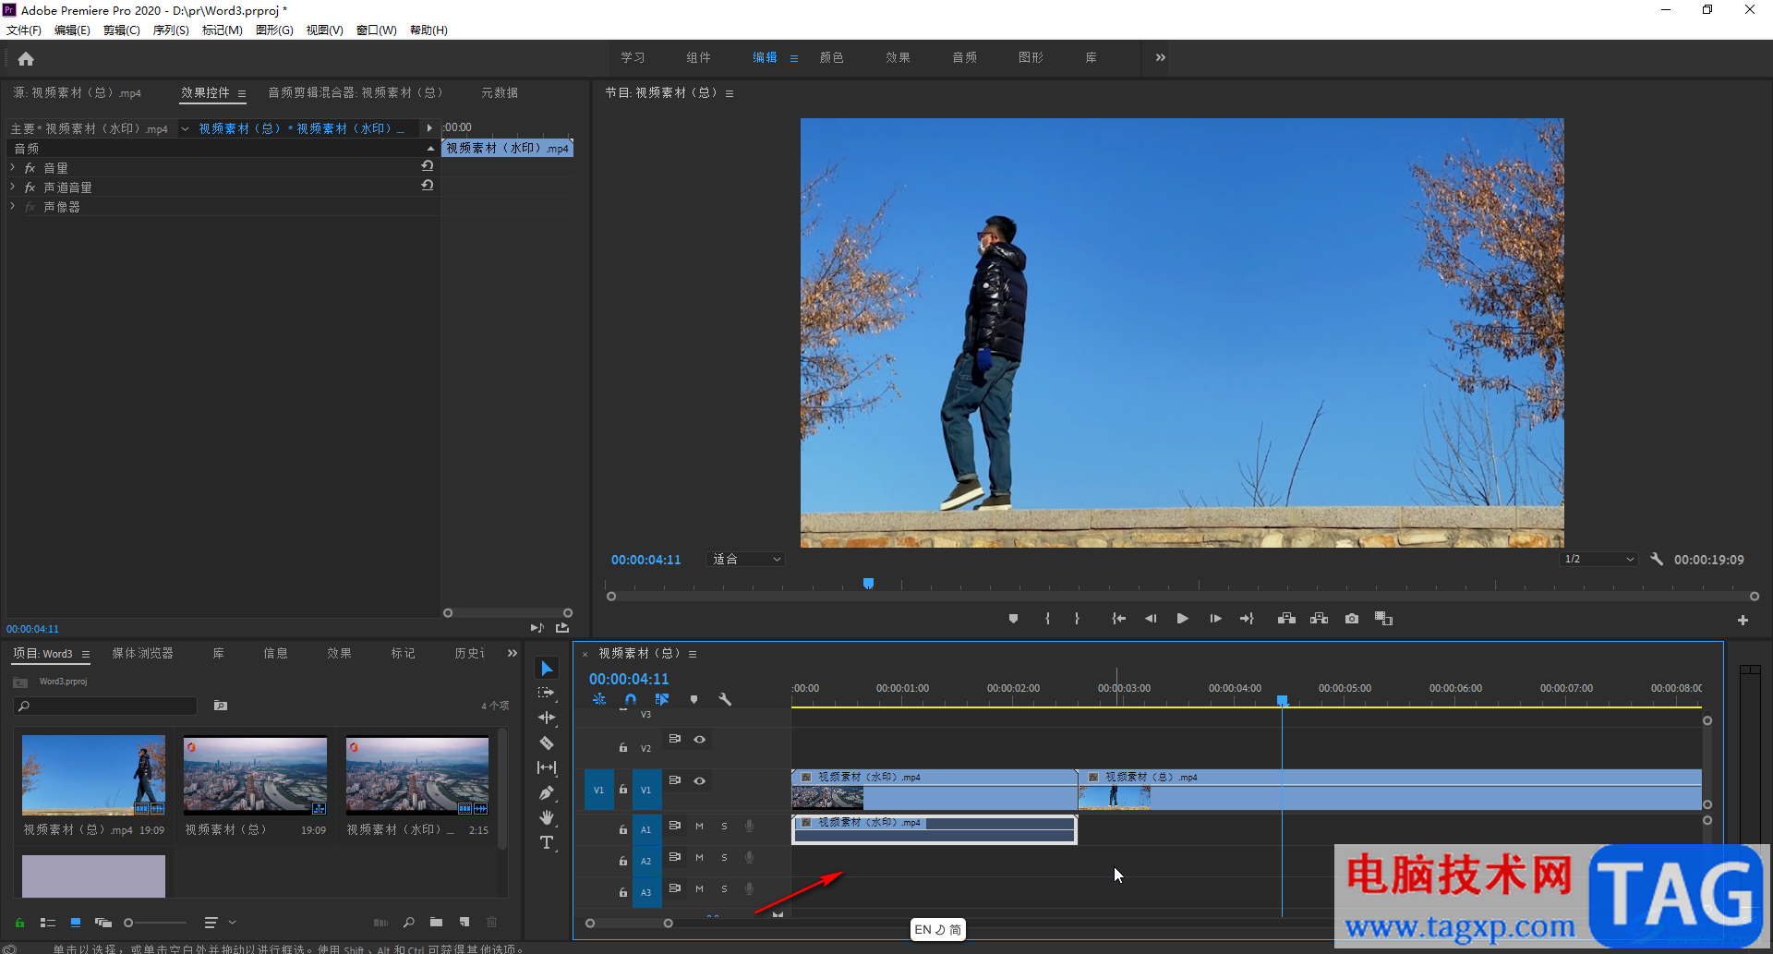Open Program Monitor settings wrench
Image resolution: width=1773 pixels, height=954 pixels.
[1657, 560]
